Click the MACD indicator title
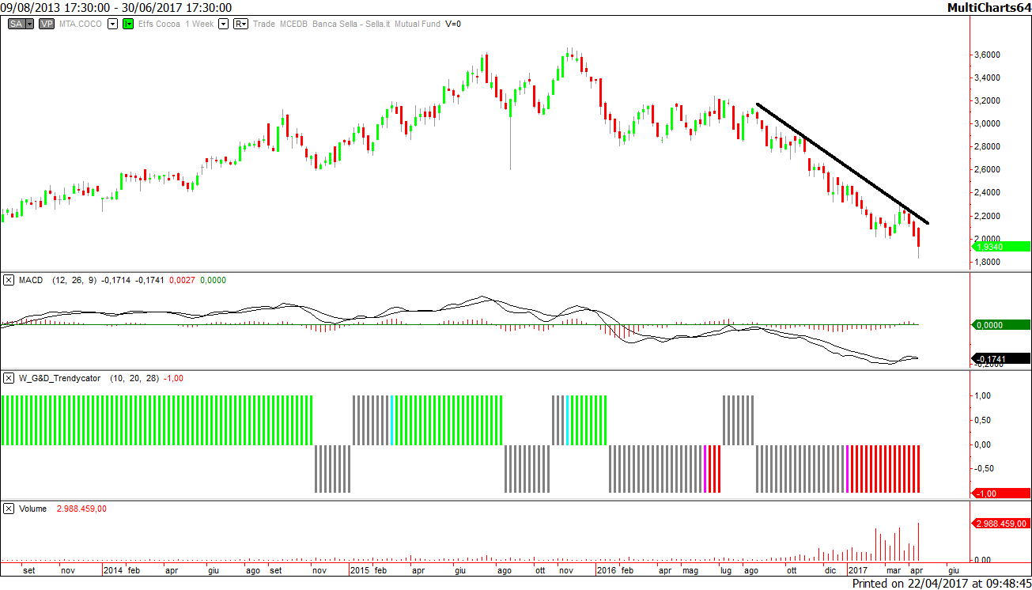 31,280
